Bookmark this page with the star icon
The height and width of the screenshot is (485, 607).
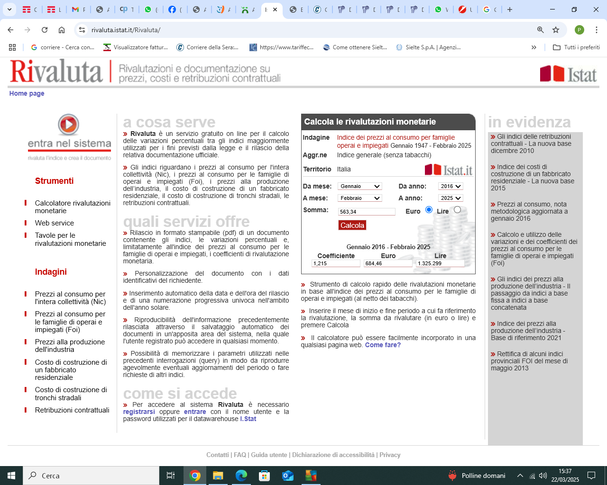556,30
